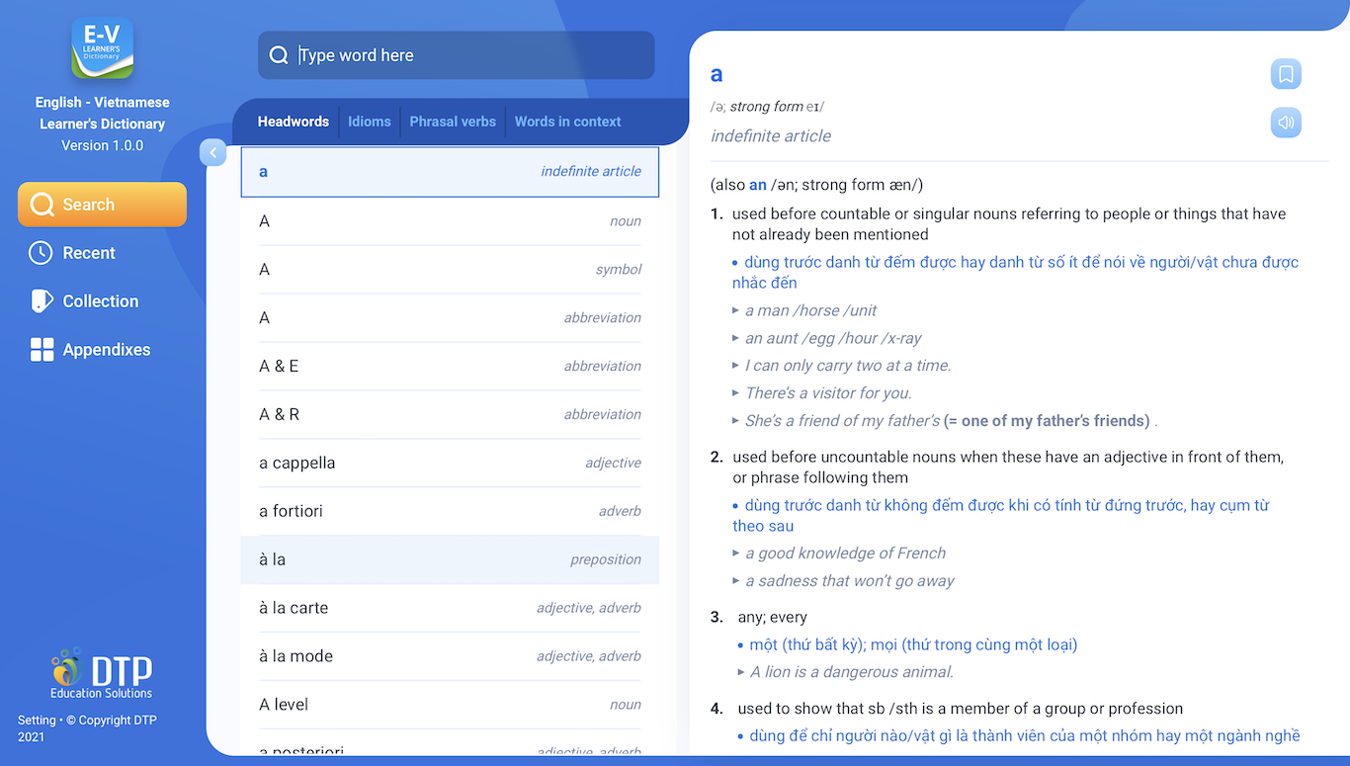The width and height of the screenshot is (1350, 766).
Task: Click example 'a good knowledge of French'
Action: [846, 553]
